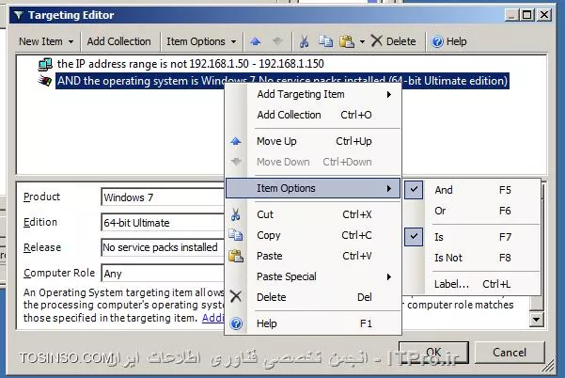The height and width of the screenshot is (378, 565).
Task: Click the Targeting Editor funnel title icon
Action: [x=18, y=15]
